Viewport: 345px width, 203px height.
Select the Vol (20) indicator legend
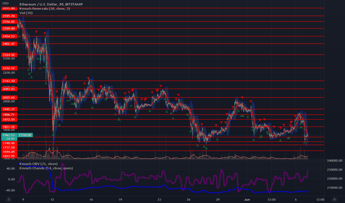pos(26,13)
